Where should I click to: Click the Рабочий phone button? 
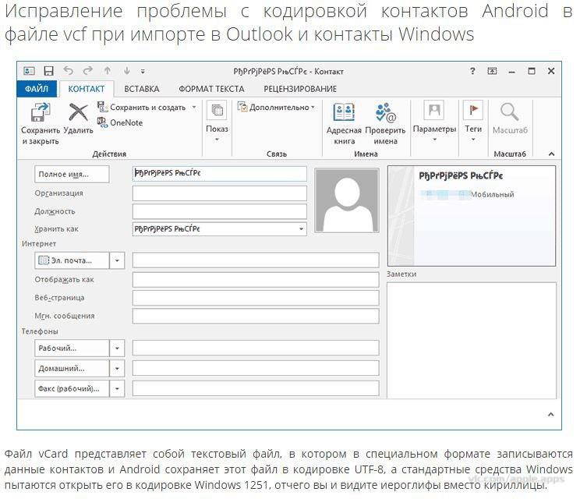(x=72, y=348)
